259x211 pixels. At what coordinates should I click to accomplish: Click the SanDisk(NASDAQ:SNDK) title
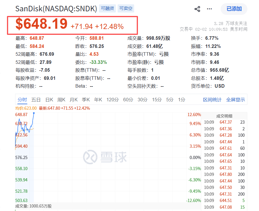click(x=56, y=9)
